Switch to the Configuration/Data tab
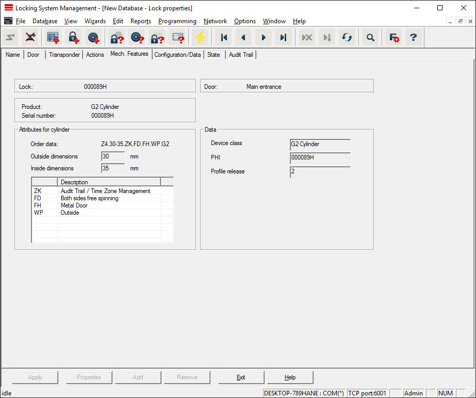The height and width of the screenshot is (398, 476). tap(177, 55)
